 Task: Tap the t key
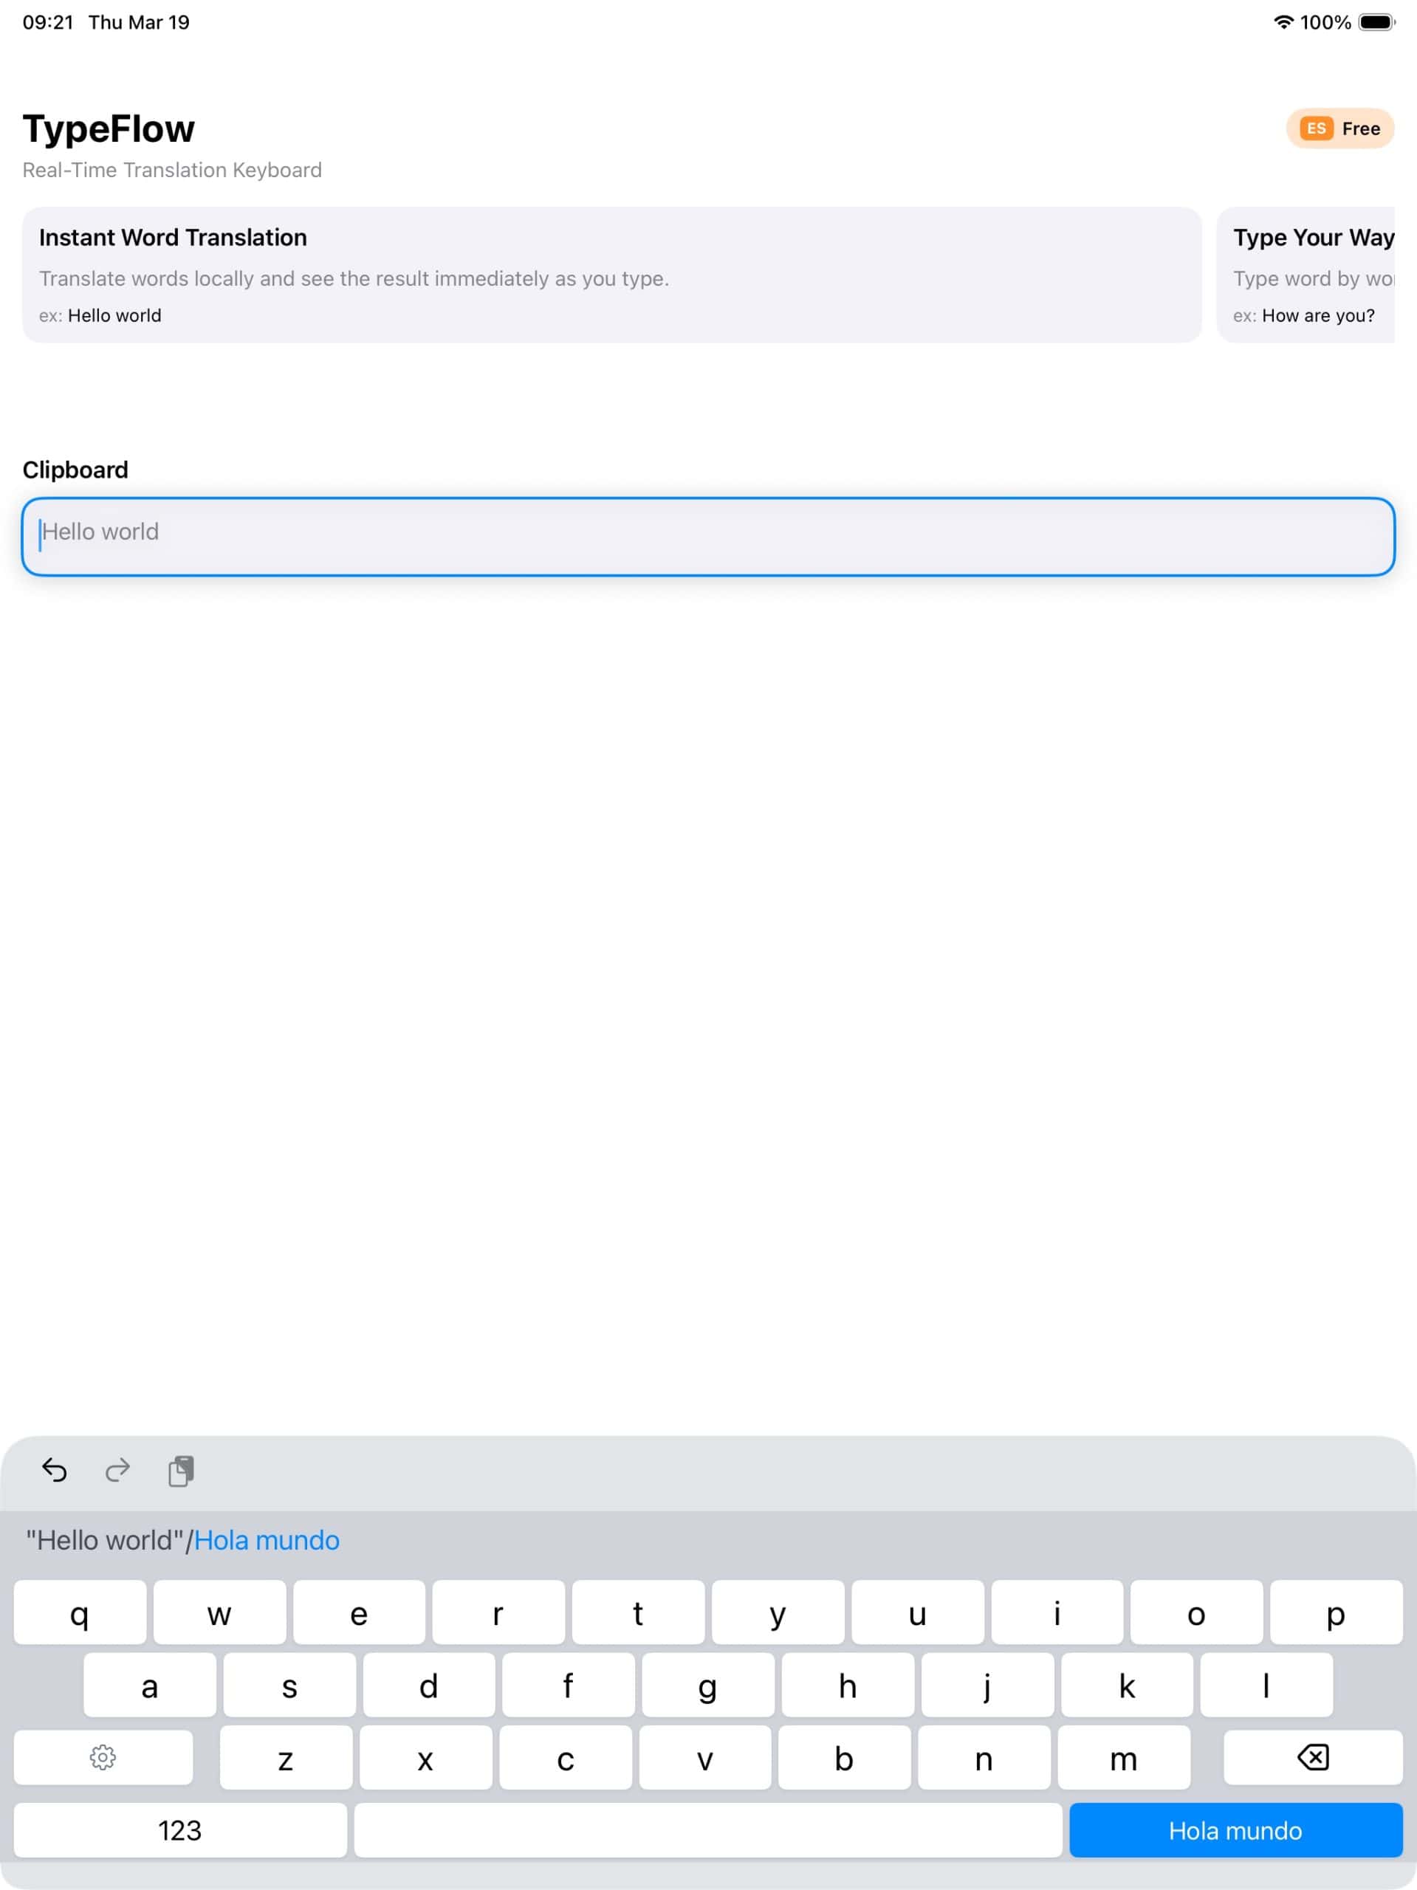(639, 1612)
